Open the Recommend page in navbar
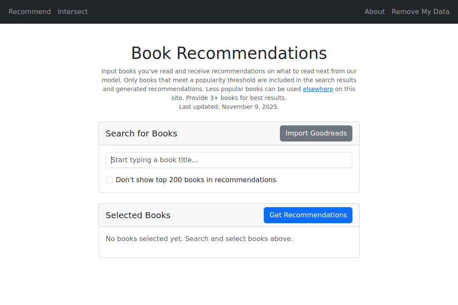The width and height of the screenshot is (458, 305). [x=29, y=11]
